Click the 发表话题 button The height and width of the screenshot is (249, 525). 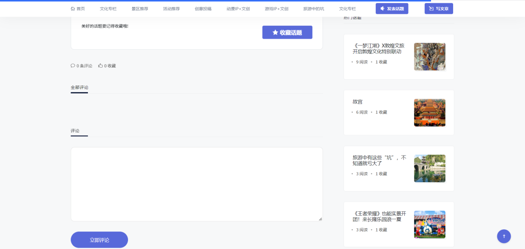point(392,9)
